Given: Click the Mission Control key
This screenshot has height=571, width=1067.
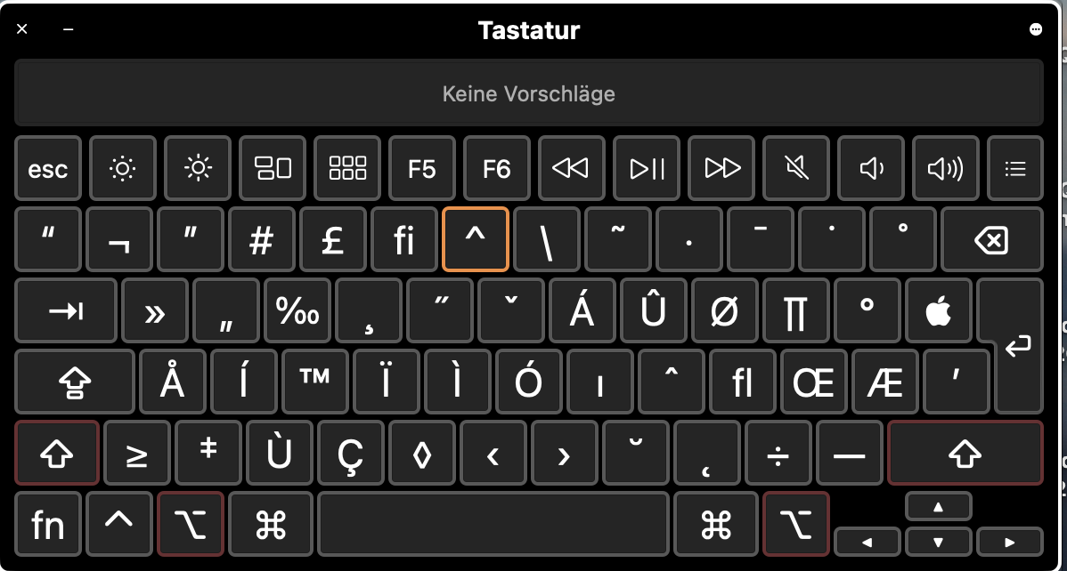Looking at the screenshot, I should 273,168.
